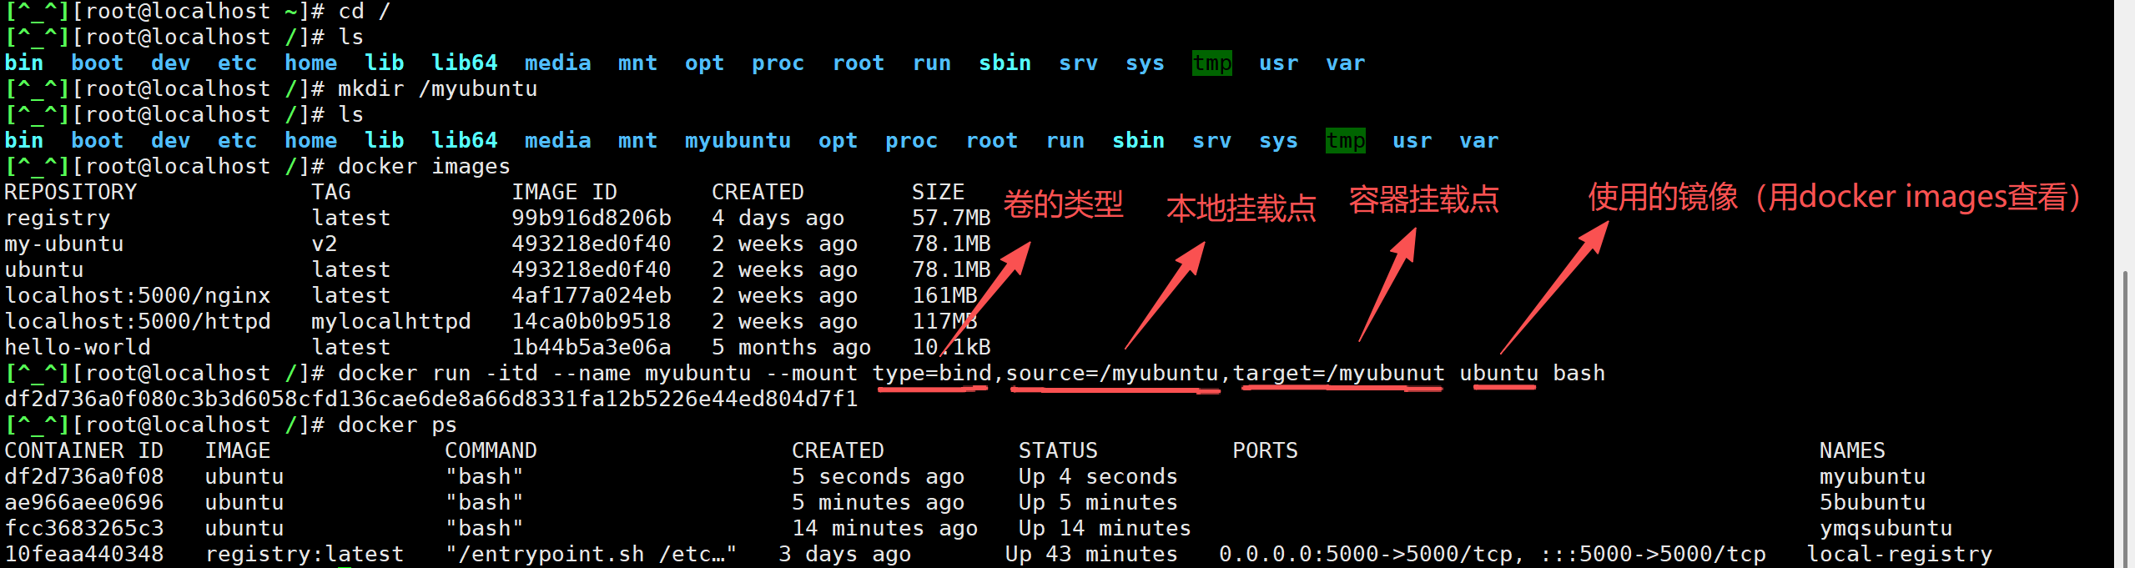Click the '"/entrypoint.sh /etc…"' command entry

(591, 555)
